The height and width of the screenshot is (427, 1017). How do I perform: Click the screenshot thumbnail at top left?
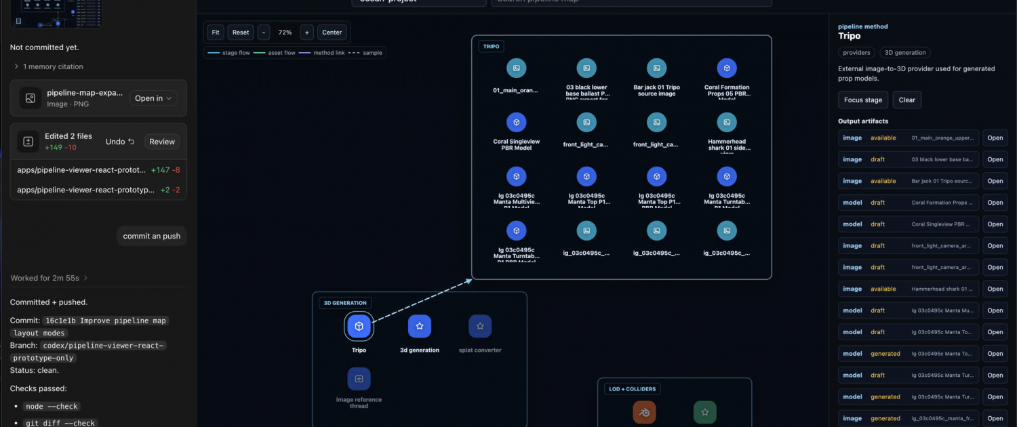click(x=56, y=14)
